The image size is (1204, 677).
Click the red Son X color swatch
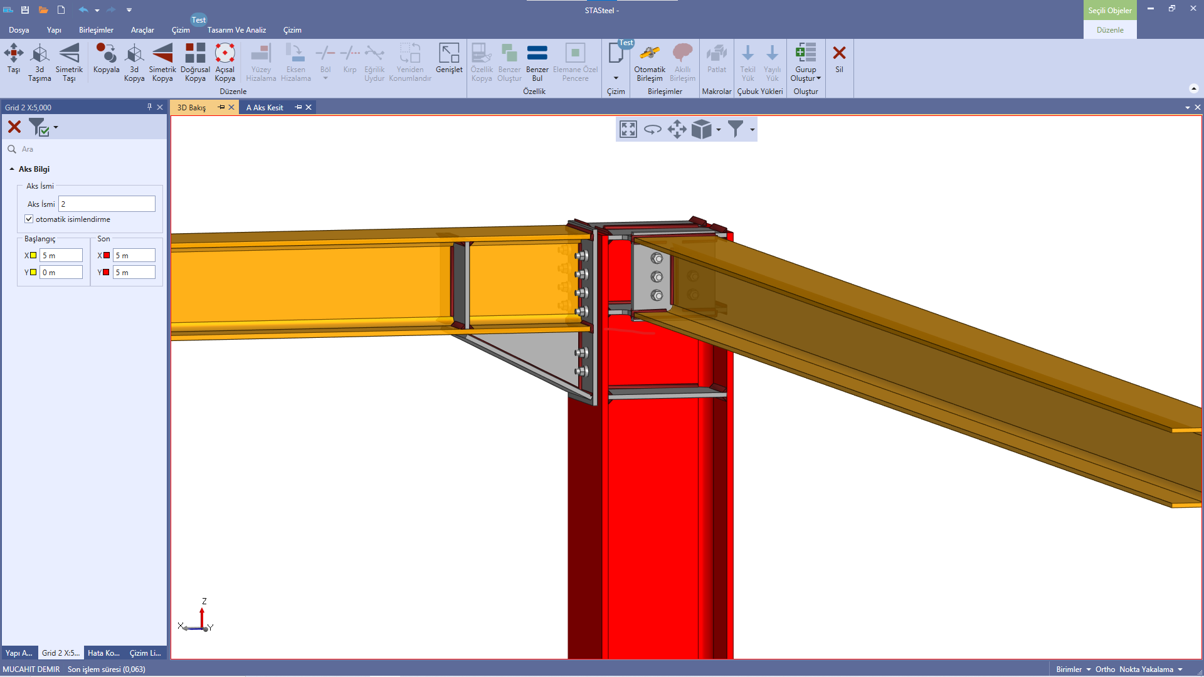tap(107, 255)
